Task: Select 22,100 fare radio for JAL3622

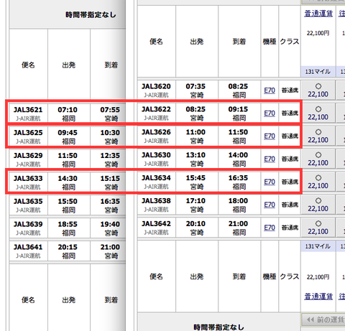Action: pyautogui.click(x=318, y=109)
